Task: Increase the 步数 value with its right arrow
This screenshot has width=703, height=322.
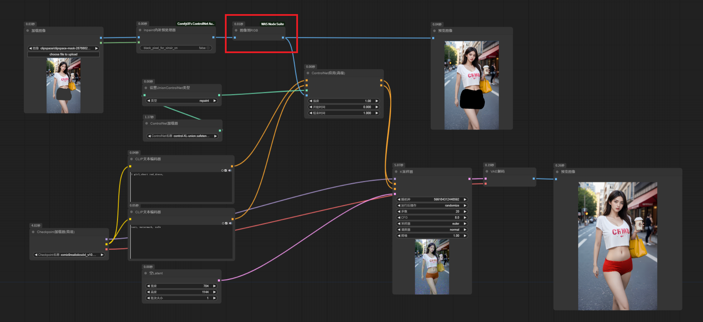Action: [x=465, y=211]
